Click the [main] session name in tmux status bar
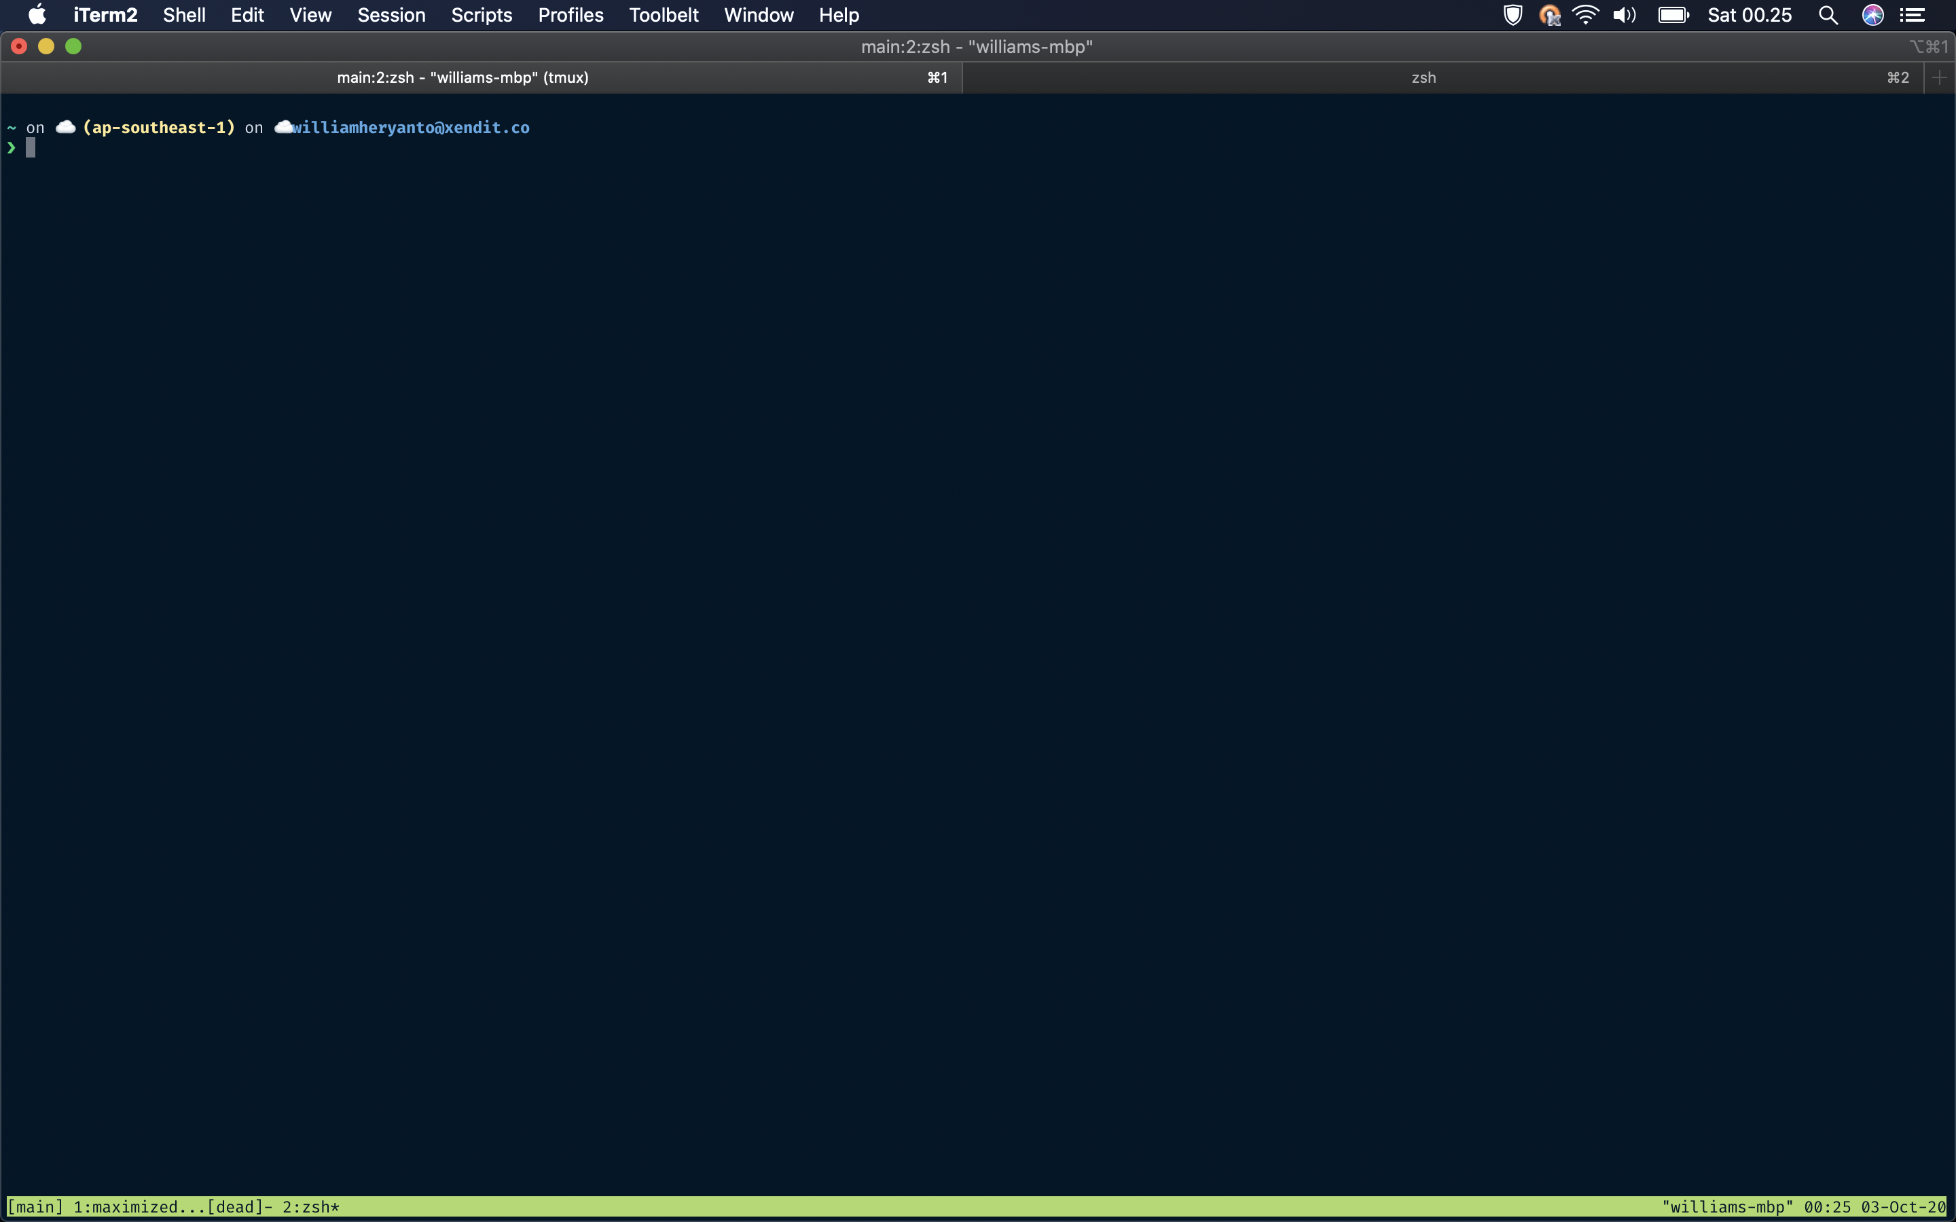 point(35,1206)
